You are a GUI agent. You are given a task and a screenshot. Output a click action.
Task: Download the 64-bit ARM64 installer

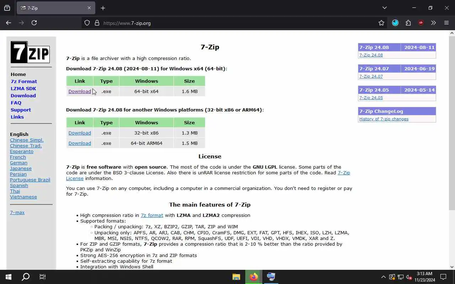pos(80,143)
